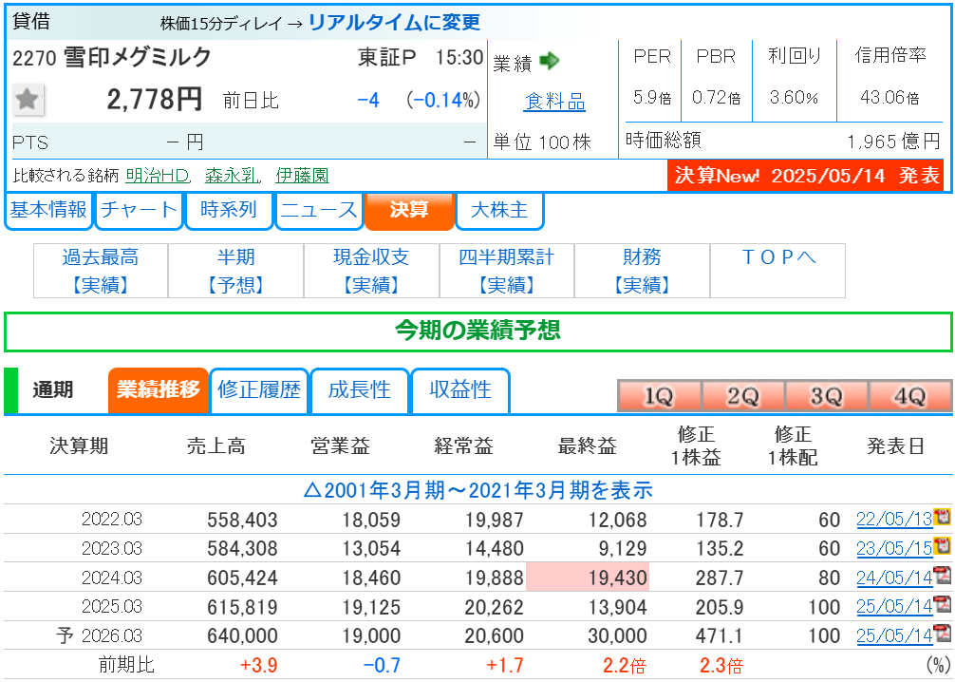Click the 利回り value 3.60%
This screenshot has width=955, height=682.
[795, 98]
